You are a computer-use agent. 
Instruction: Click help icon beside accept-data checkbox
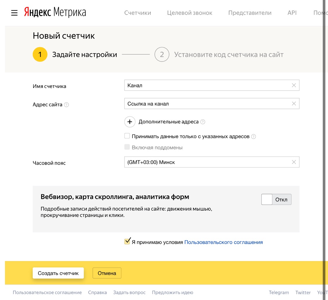[254, 136]
